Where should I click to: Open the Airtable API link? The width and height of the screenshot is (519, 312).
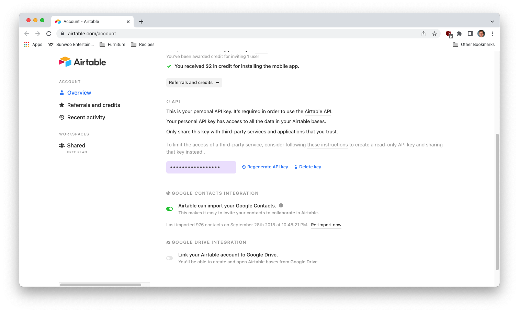318,111
